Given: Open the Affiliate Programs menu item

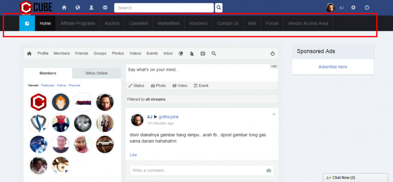Looking at the screenshot, I should [x=78, y=23].
